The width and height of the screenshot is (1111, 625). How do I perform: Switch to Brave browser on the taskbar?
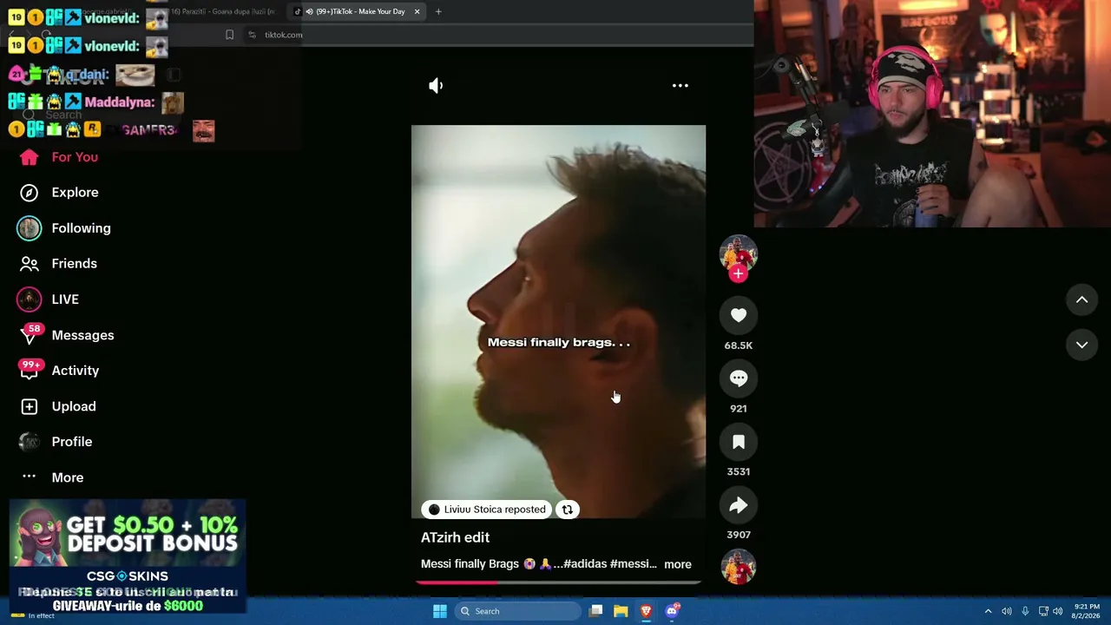click(646, 611)
